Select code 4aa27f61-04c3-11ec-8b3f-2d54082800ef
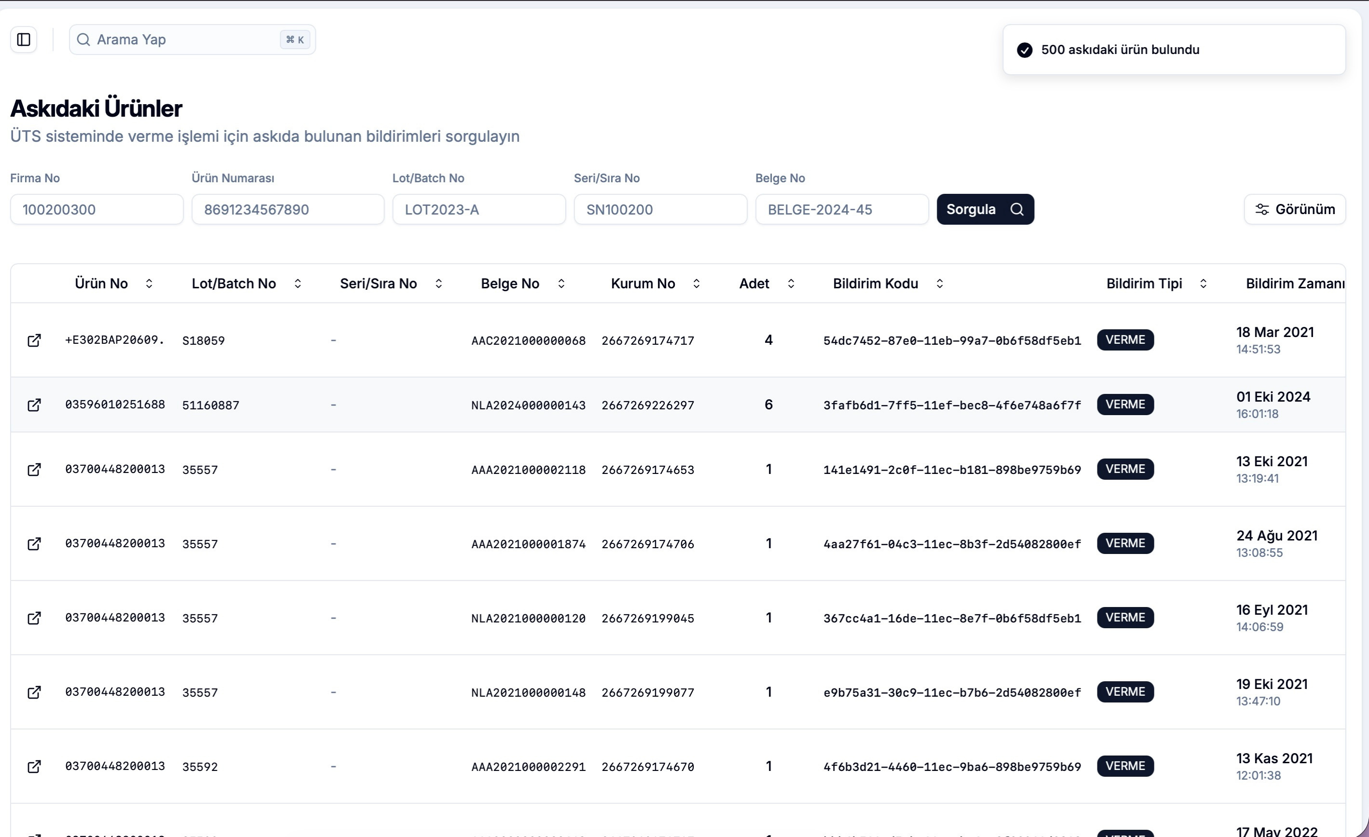Viewport: 1369px width, 837px height. (x=952, y=544)
